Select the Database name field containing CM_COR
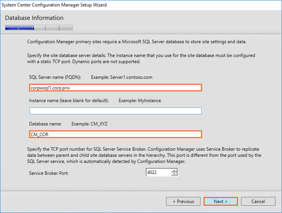This screenshot has height=213, width=282. click(115, 134)
